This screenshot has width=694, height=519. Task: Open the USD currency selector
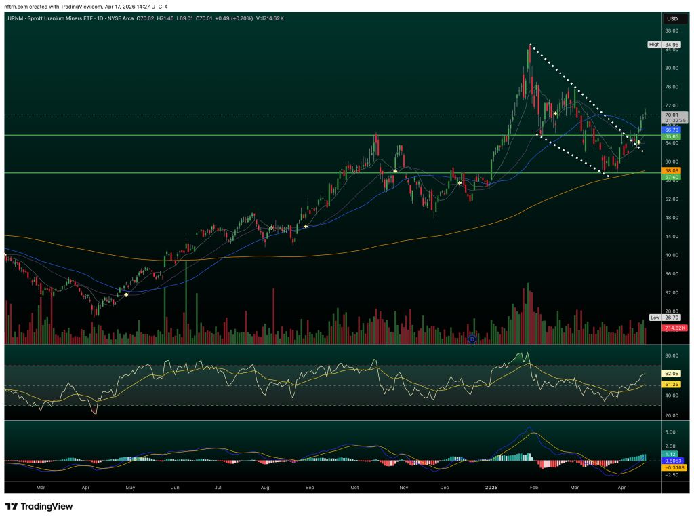click(x=674, y=19)
